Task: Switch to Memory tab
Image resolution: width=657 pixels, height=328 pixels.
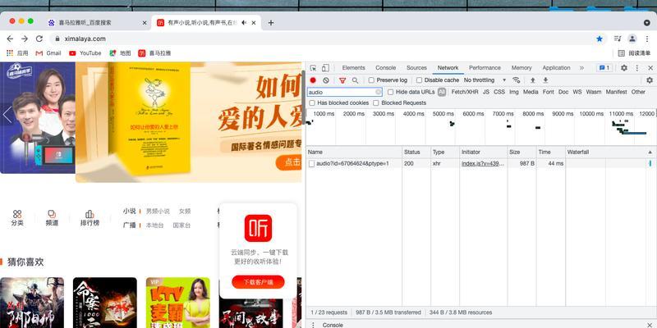Action: [x=521, y=68]
